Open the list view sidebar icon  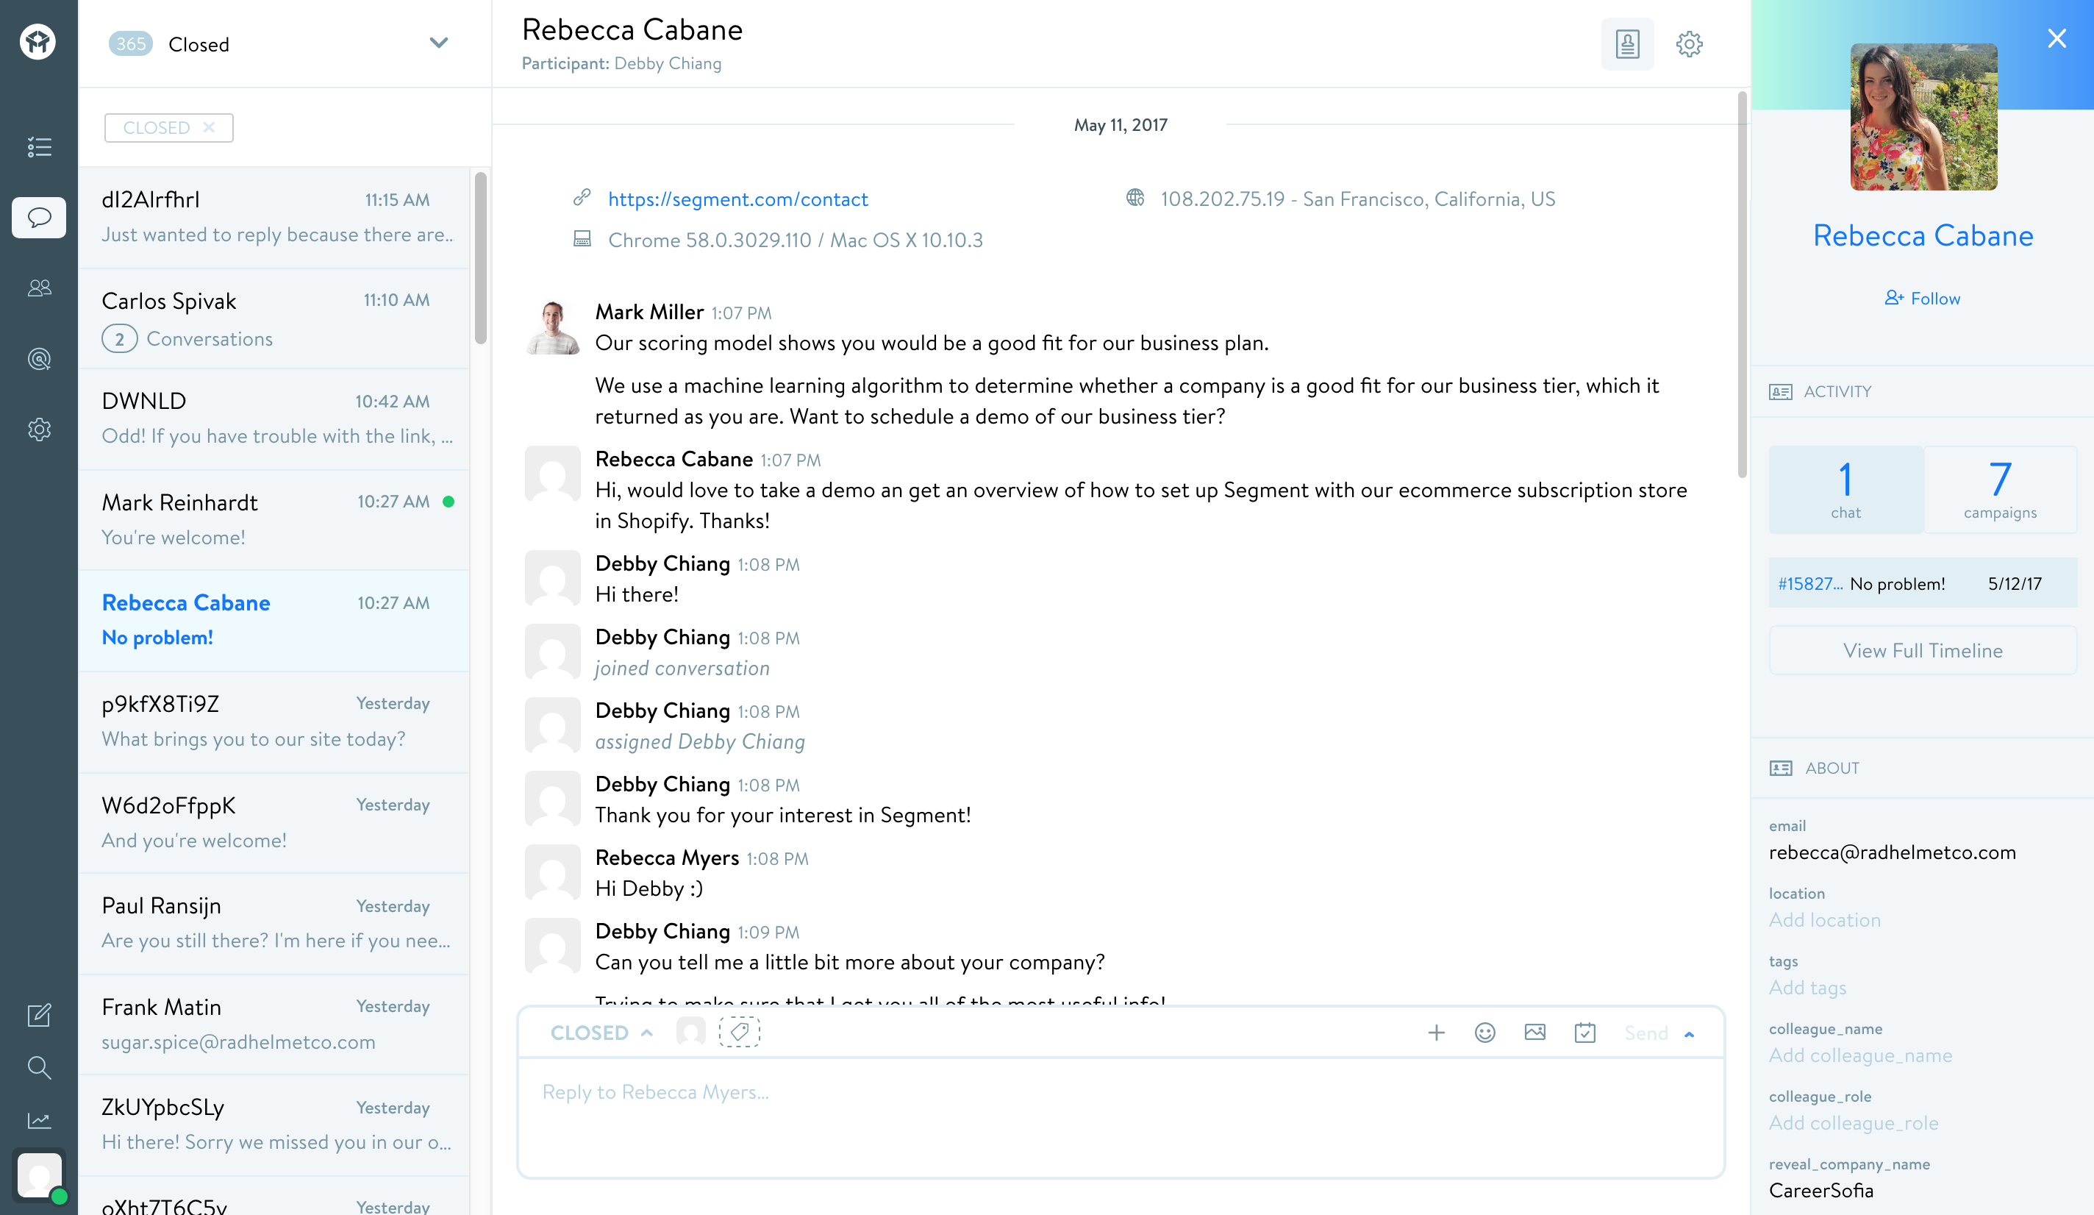[39, 147]
